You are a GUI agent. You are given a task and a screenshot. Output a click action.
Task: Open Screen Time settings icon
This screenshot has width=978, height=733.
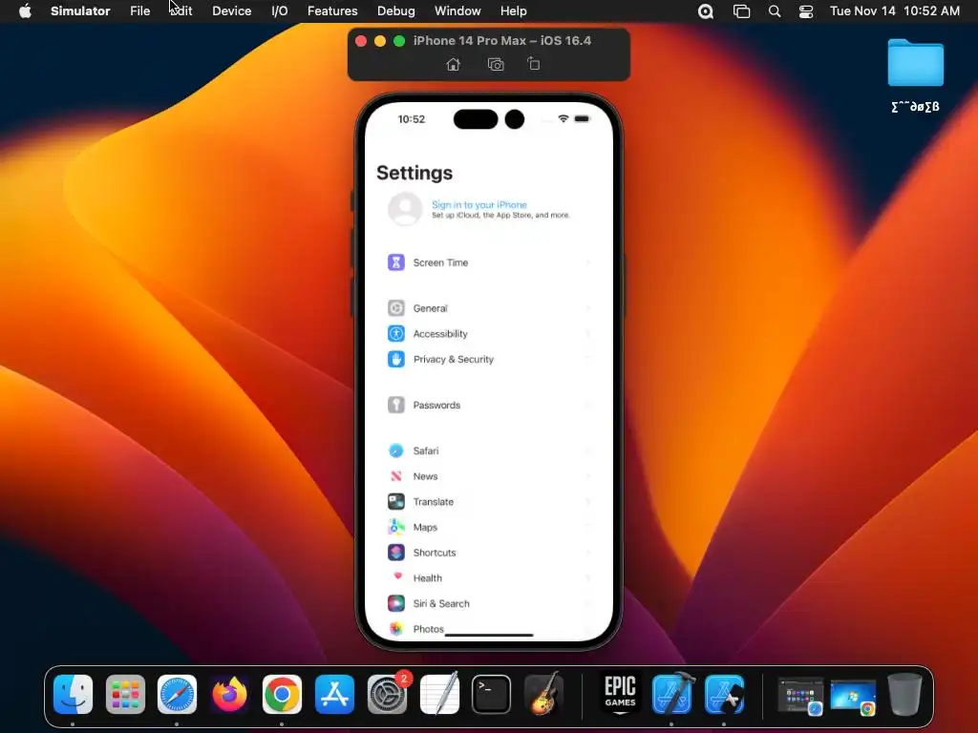(x=396, y=262)
